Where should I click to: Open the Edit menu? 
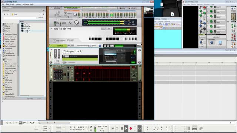pyautogui.click(x=7, y=4)
